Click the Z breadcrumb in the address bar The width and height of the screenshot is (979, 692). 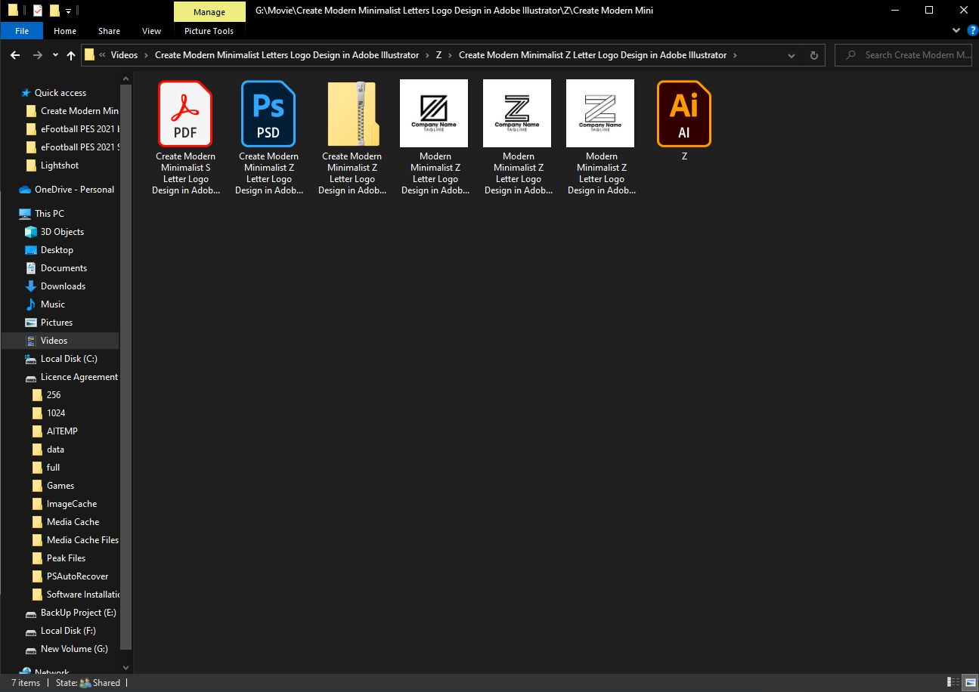(x=438, y=55)
